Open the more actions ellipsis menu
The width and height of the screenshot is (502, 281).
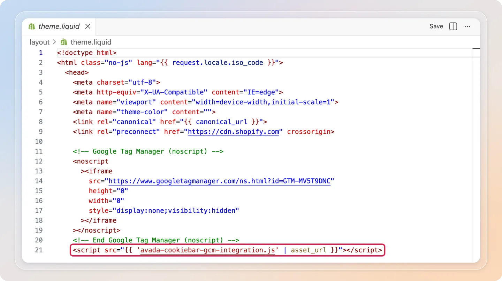[468, 26]
